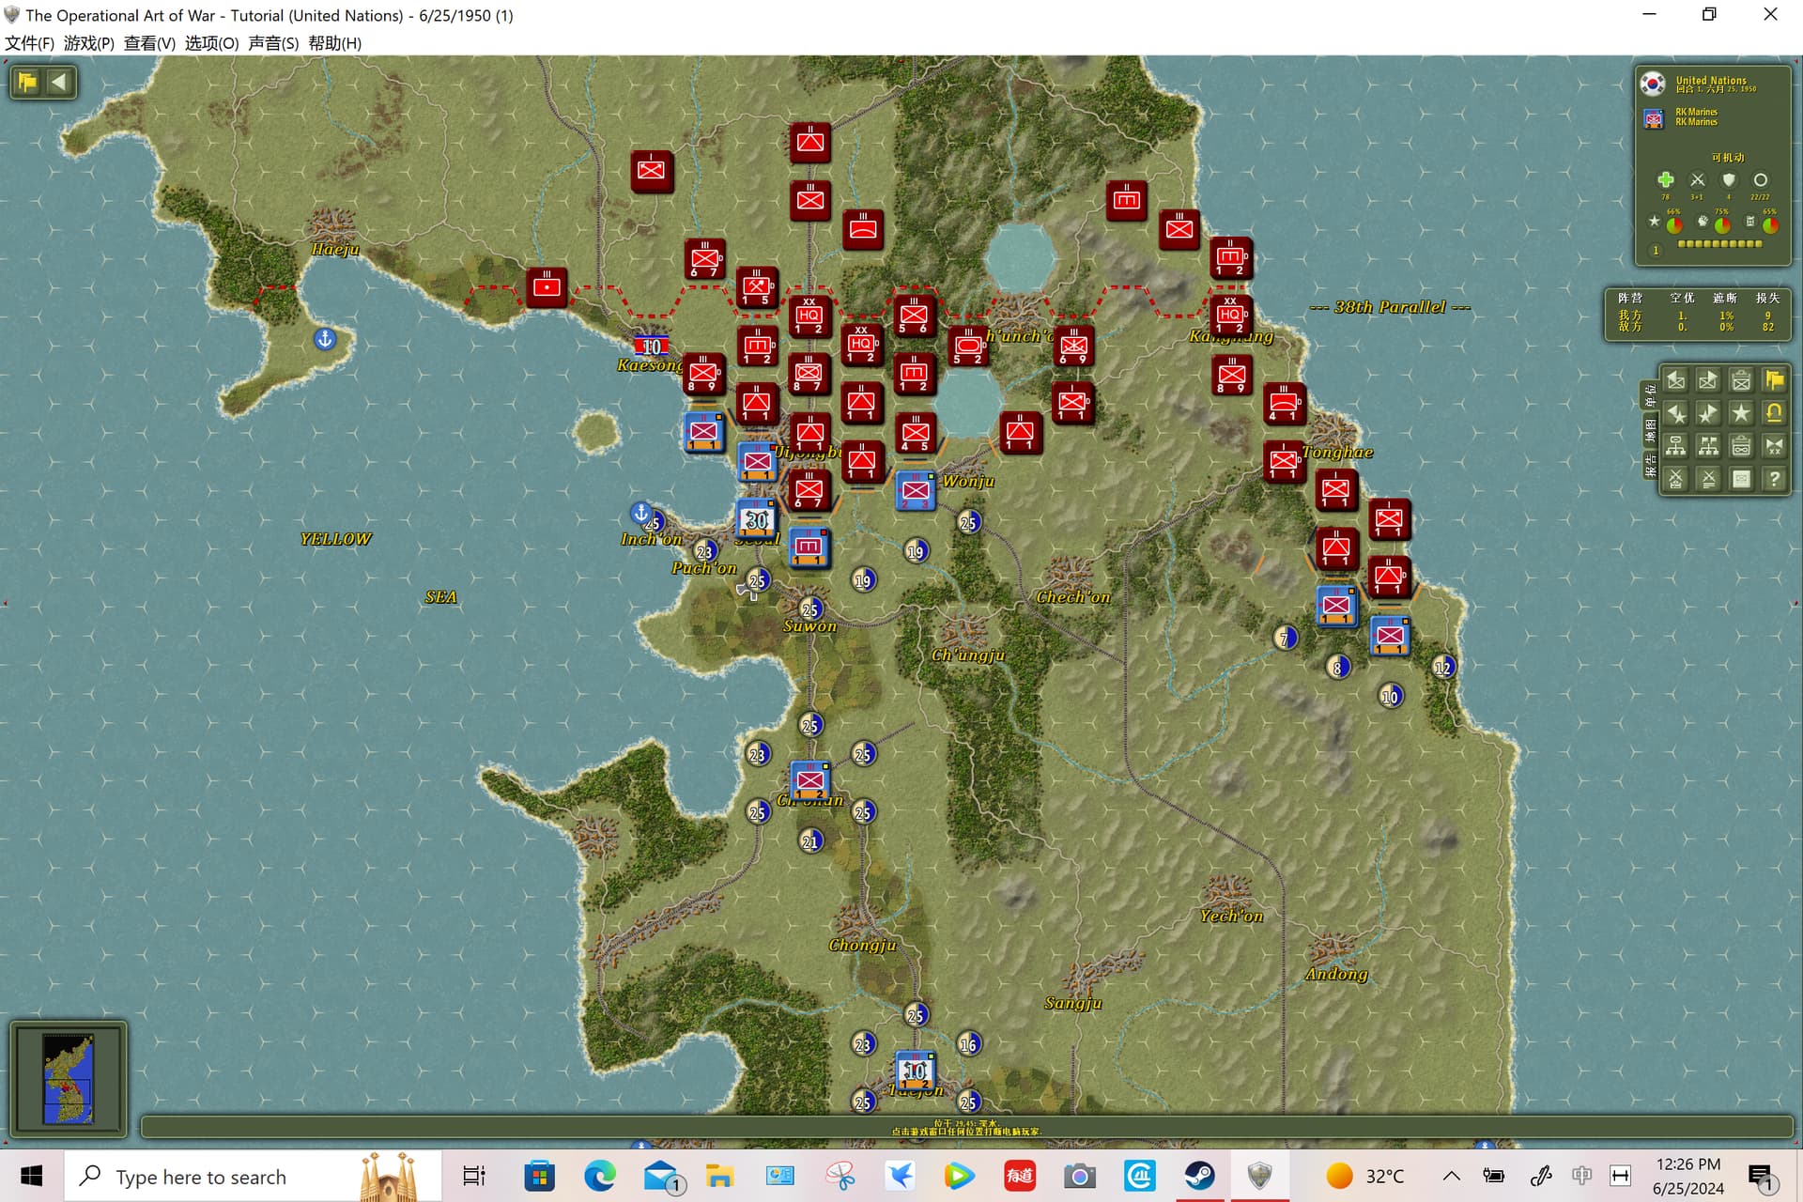
Task: Open the 声音(S) menu
Action: 273,43
